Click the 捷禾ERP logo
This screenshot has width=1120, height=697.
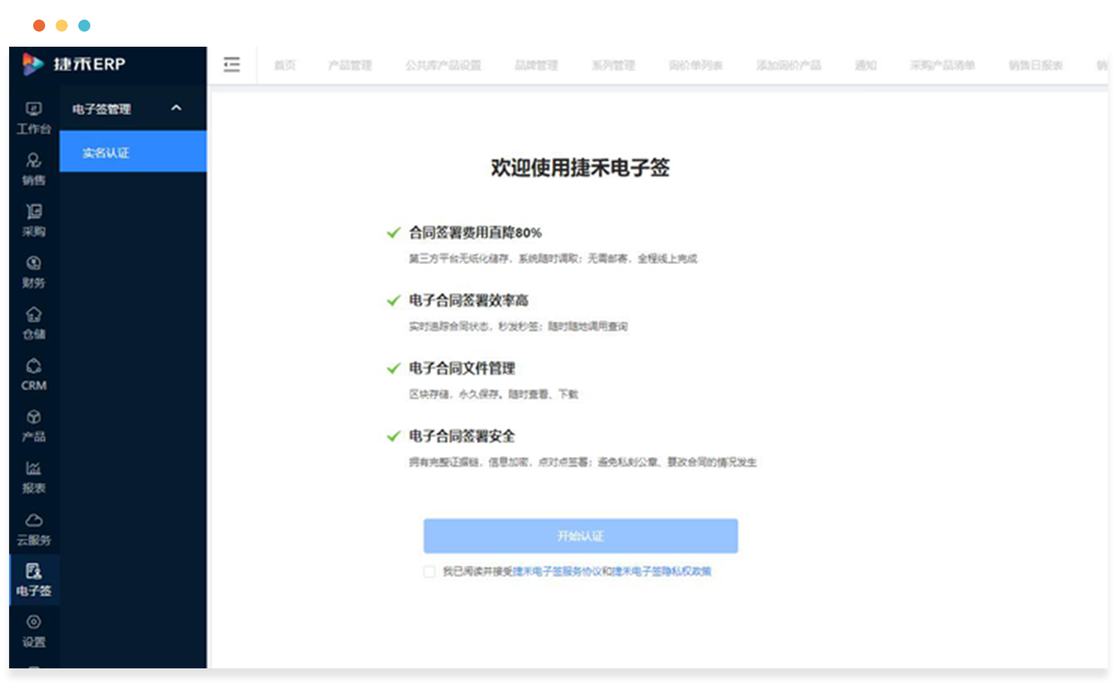click(x=74, y=64)
